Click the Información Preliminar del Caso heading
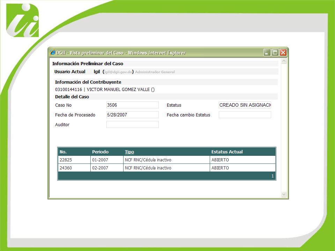Screen dimensions: 335x251 (x=88, y=63)
